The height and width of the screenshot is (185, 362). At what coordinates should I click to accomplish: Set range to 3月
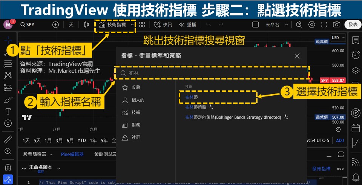point(59,141)
